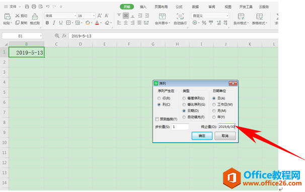305x192 pixels.
Task: Open the number format dropdown (自定义)
Action: point(227,16)
